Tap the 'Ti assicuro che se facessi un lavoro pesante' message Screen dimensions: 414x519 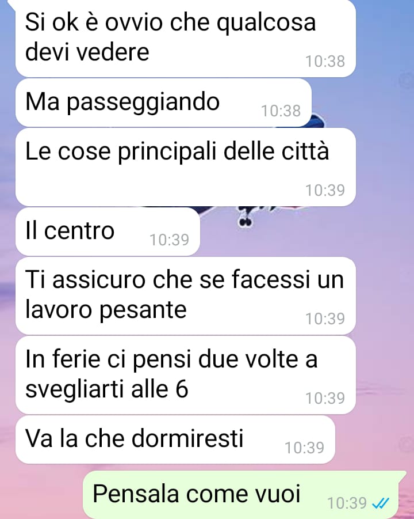point(186,296)
